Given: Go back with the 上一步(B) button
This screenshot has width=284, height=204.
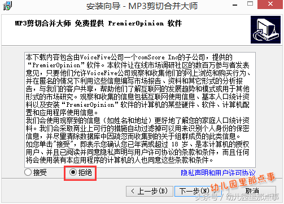Looking at the screenshot, I should click(150, 192).
